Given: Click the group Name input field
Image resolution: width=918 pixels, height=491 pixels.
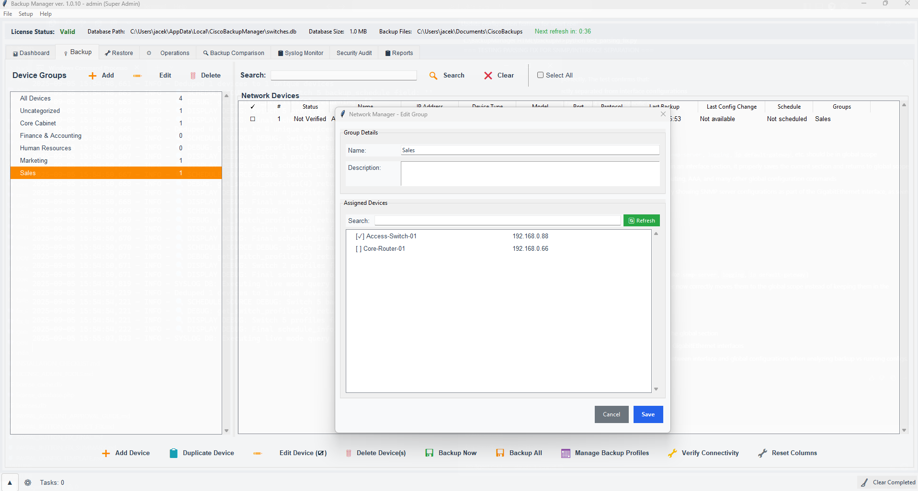Looking at the screenshot, I should pos(530,150).
